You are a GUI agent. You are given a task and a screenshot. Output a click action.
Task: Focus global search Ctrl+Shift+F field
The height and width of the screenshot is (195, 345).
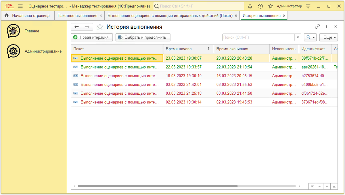click(199, 6)
